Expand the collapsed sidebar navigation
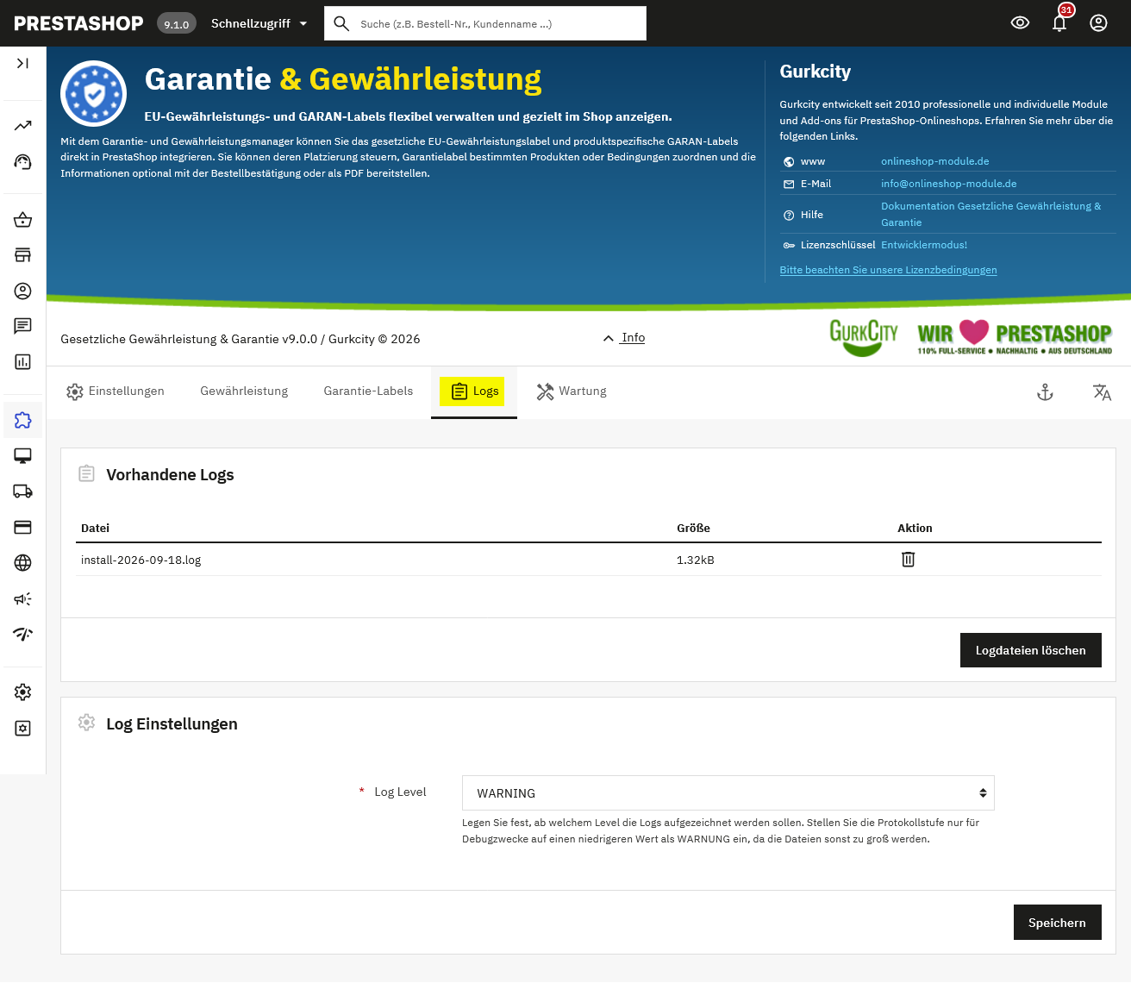Image resolution: width=1131 pixels, height=983 pixels. pos(22,63)
